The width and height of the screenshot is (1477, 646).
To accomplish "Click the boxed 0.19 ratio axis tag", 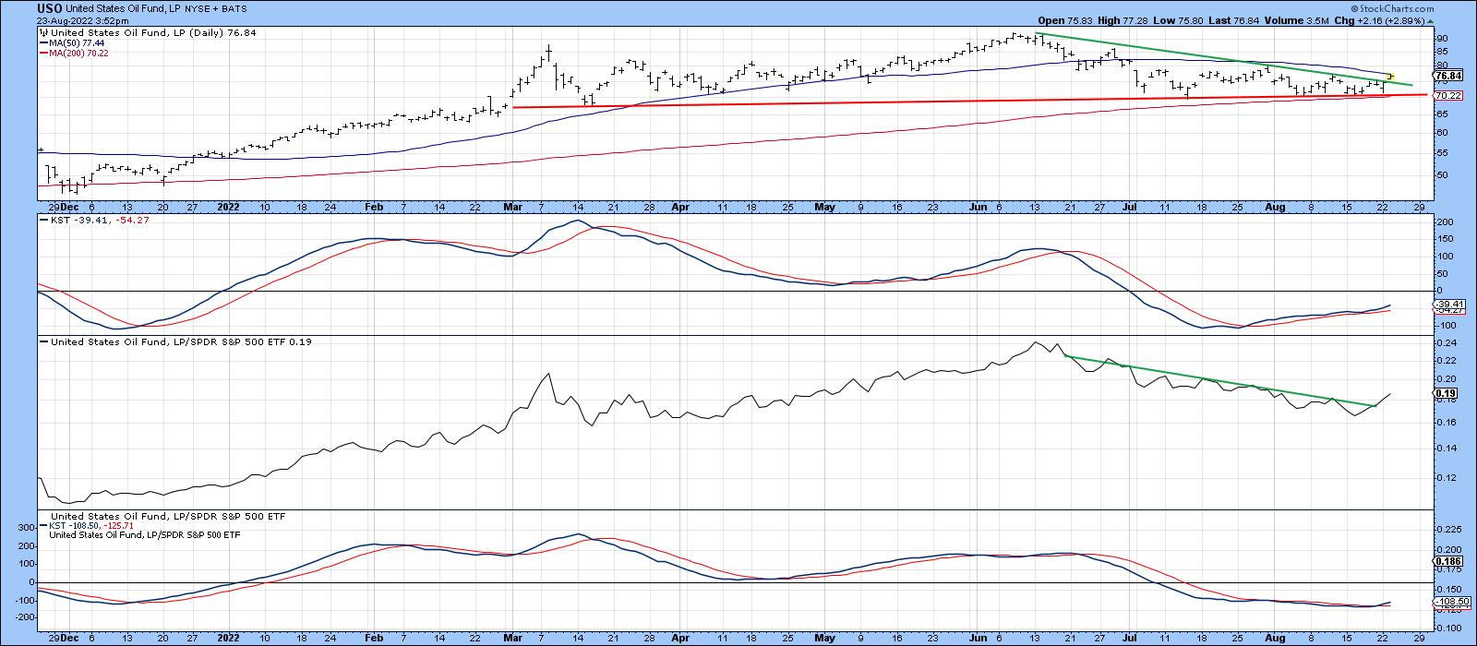I will pyautogui.click(x=1447, y=394).
